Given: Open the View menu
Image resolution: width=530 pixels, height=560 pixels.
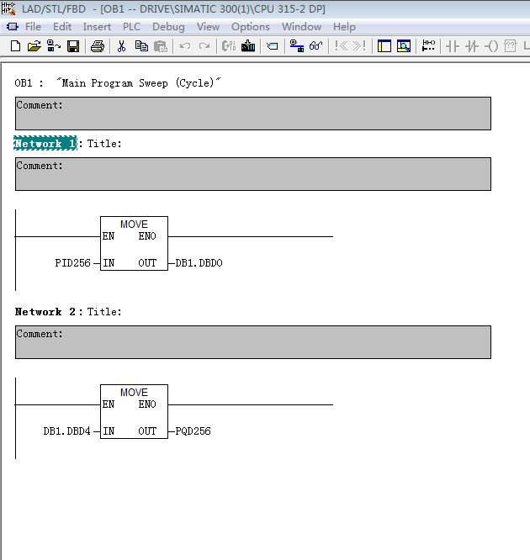Looking at the screenshot, I should pos(208,27).
